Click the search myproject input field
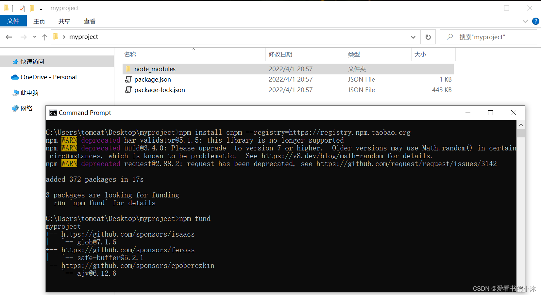The image size is (541, 295). [x=488, y=37]
